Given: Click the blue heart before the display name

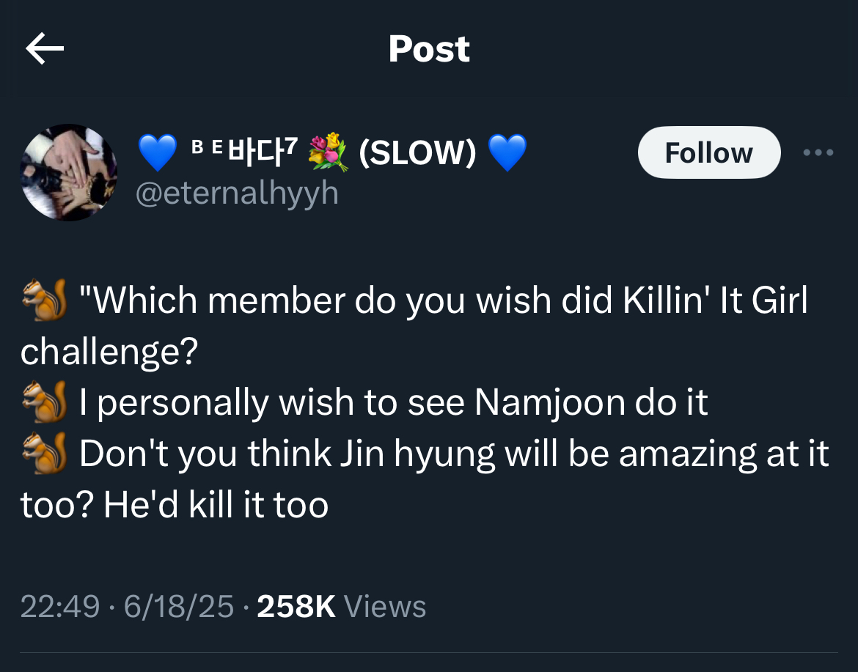Looking at the screenshot, I should 158,153.
